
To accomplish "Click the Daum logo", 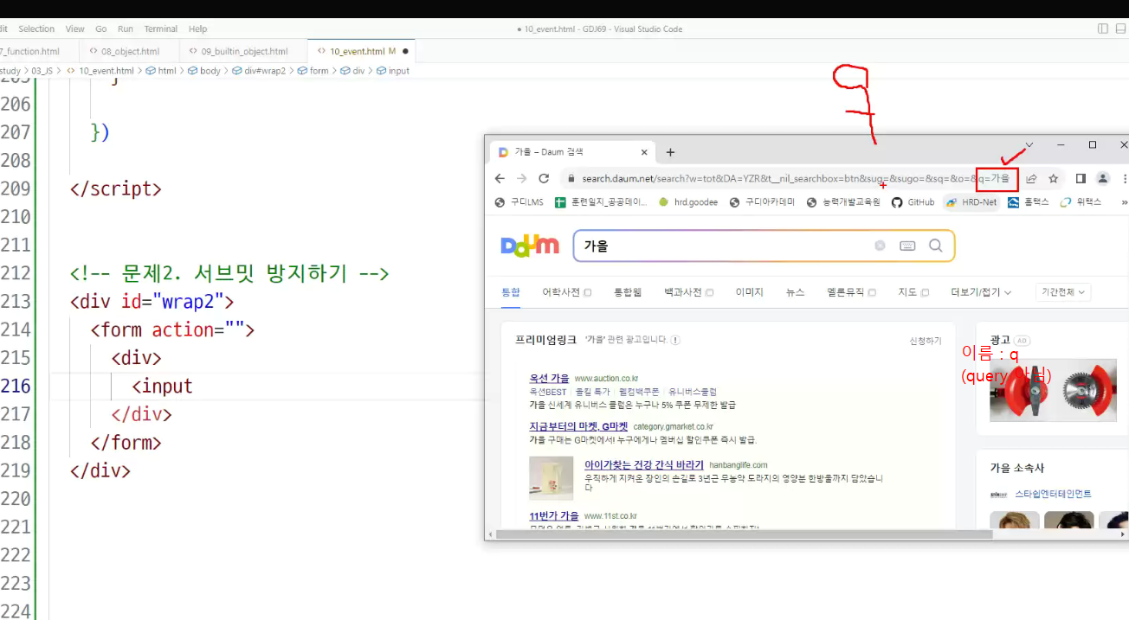I will click(530, 246).
